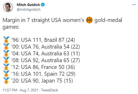
Task: Click the gold medal beside '96 line
Action: tap(6, 40)
